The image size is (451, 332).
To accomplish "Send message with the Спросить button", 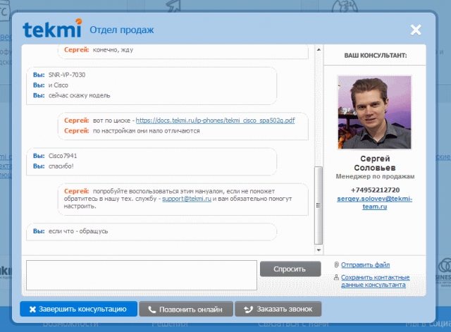I will coord(290,269).
